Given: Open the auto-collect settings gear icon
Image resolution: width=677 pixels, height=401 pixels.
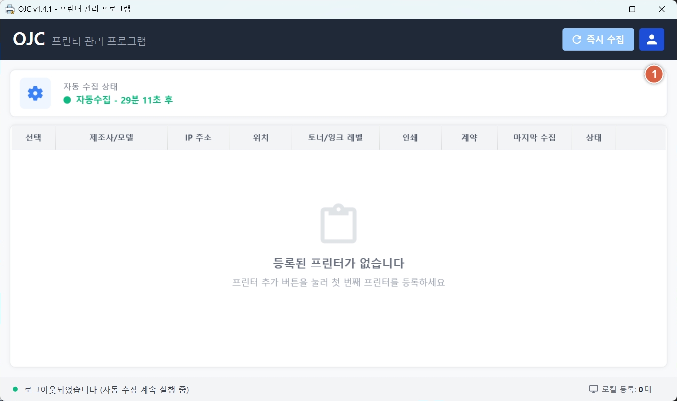Looking at the screenshot, I should coord(35,93).
